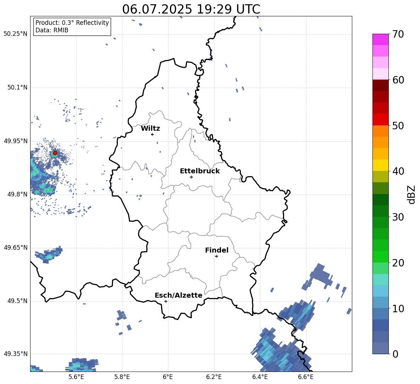This screenshot has height=384, width=420.
Task: Click the dBZ colorbar axis label
Action: pyautogui.click(x=411, y=194)
